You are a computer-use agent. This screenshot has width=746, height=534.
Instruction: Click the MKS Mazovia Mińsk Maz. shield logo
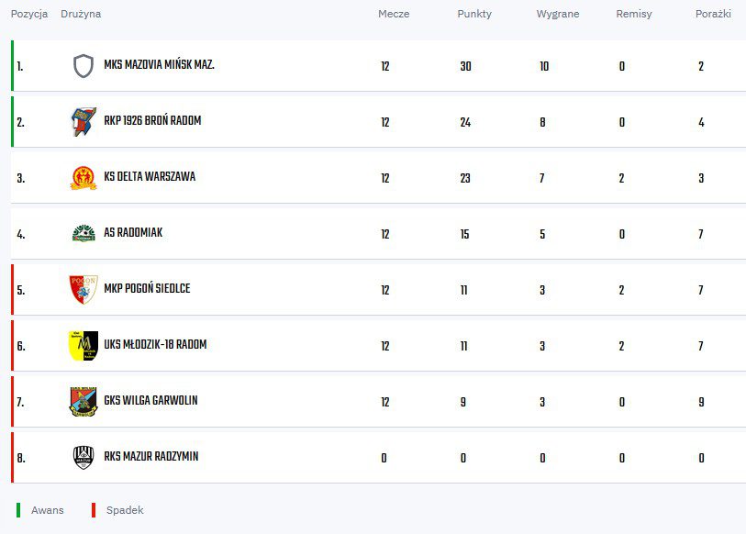coord(84,66)
